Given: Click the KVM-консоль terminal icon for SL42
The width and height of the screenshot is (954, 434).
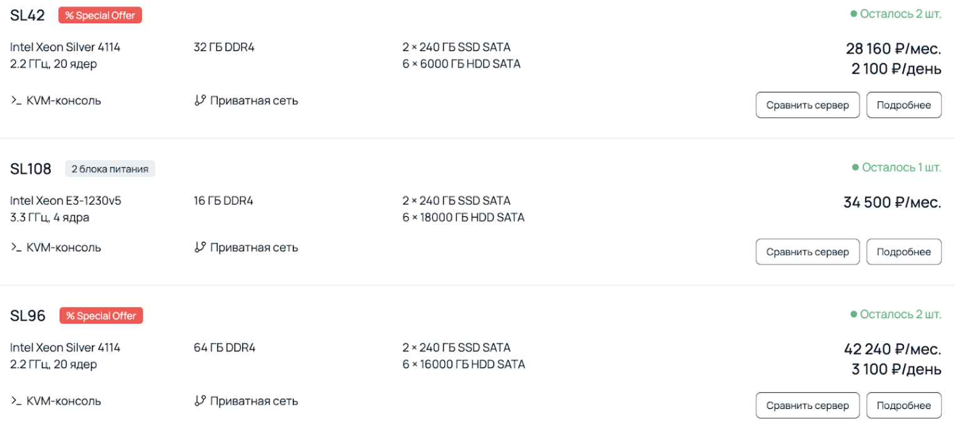Looking at the screenshot, I should pyautogui.click(x=16, y=100).
